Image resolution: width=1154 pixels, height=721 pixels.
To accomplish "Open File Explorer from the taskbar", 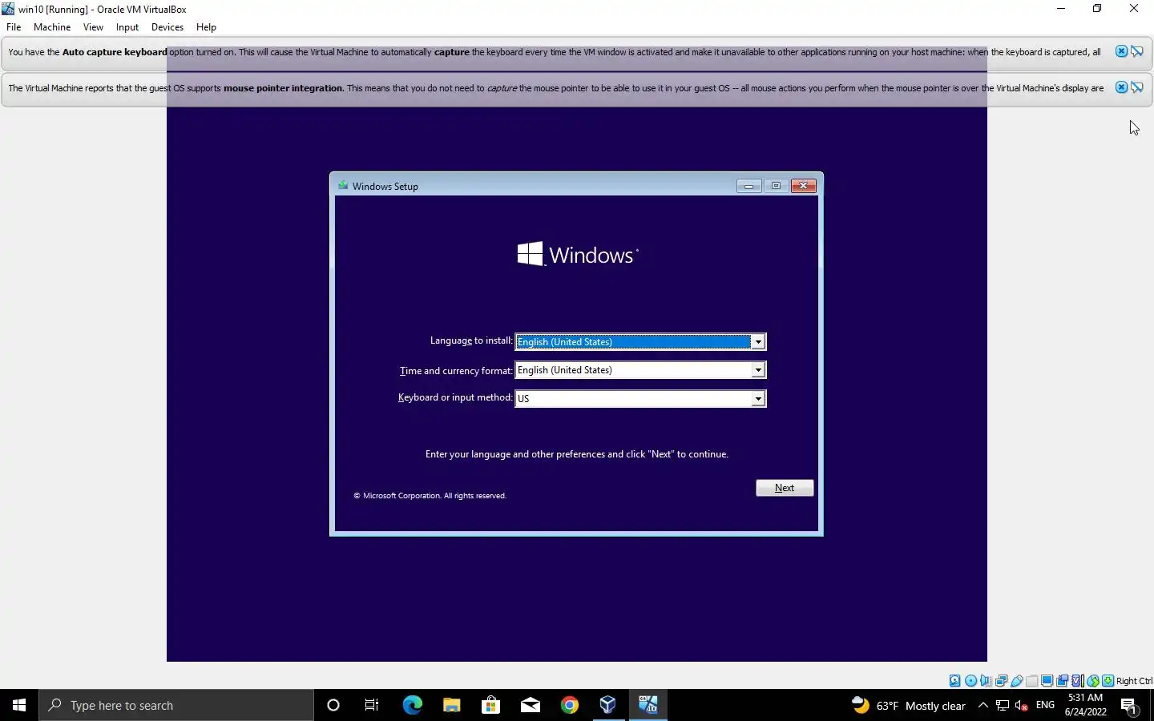I will [x=451, y=705].
